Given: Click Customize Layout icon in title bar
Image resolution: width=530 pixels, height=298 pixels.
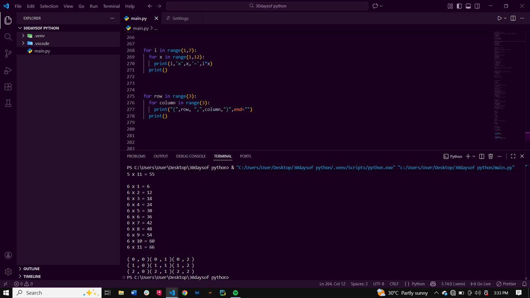Looking at the screenshot, I should coord(450,6).
